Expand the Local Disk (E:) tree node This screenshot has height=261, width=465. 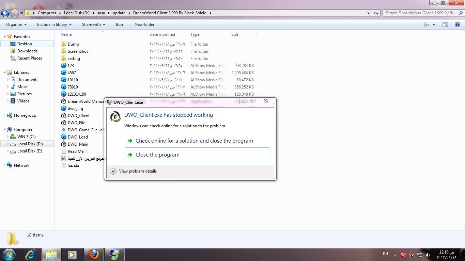point(8,151)
